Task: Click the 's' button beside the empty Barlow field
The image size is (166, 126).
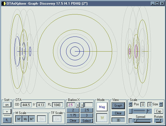Action: coord(82,105)
